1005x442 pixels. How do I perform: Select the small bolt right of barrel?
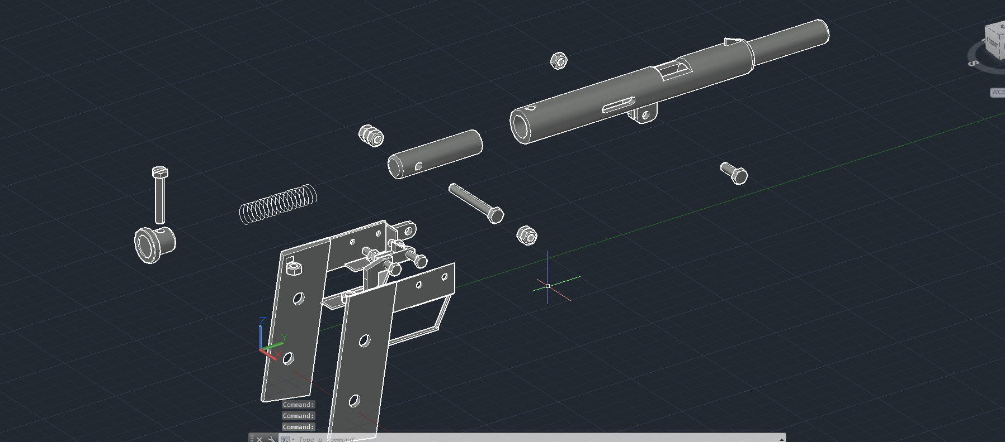pyautogui.click(x=734, y=172)
